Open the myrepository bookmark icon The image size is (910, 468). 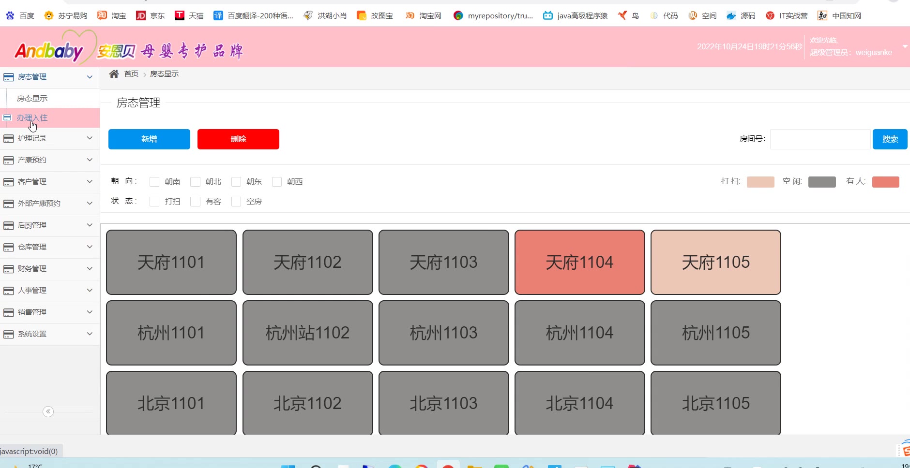click(x=458, y=15)
